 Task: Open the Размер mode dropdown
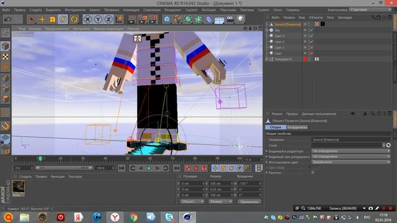pos(221,201)
